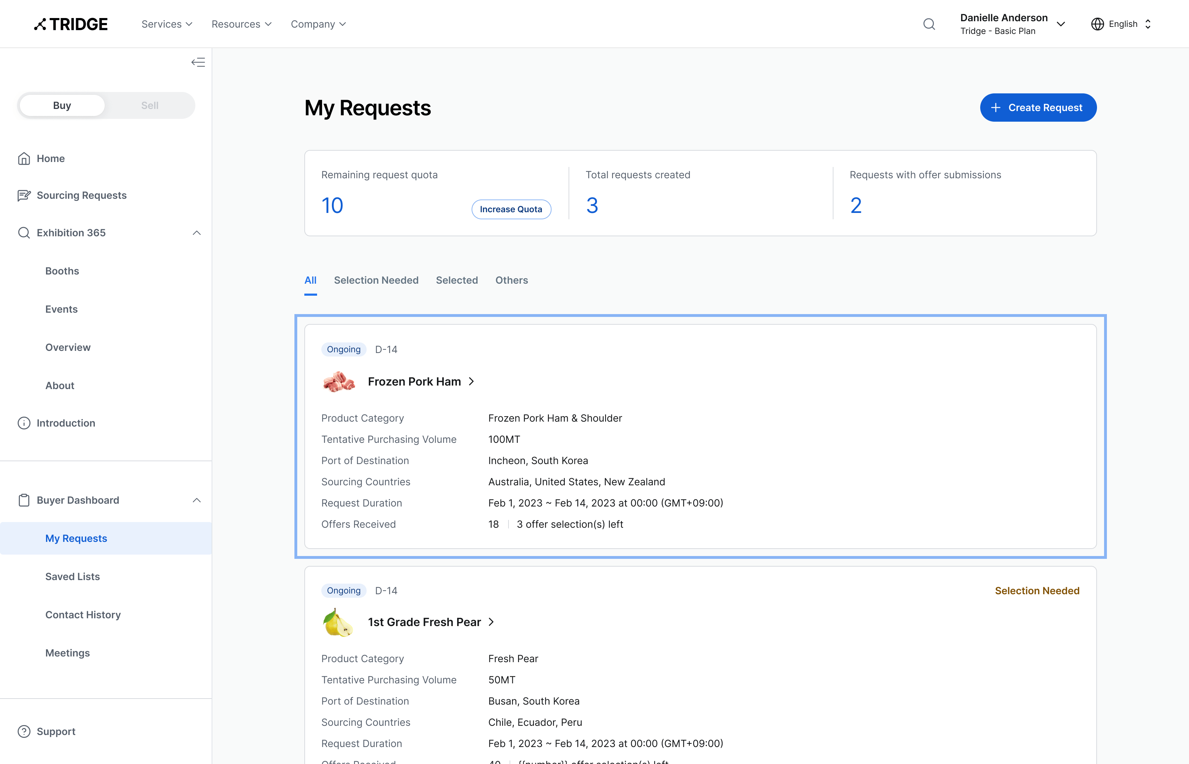Click the Support question mark icon
The image size is (1189, 764).
tap(24, 732)
